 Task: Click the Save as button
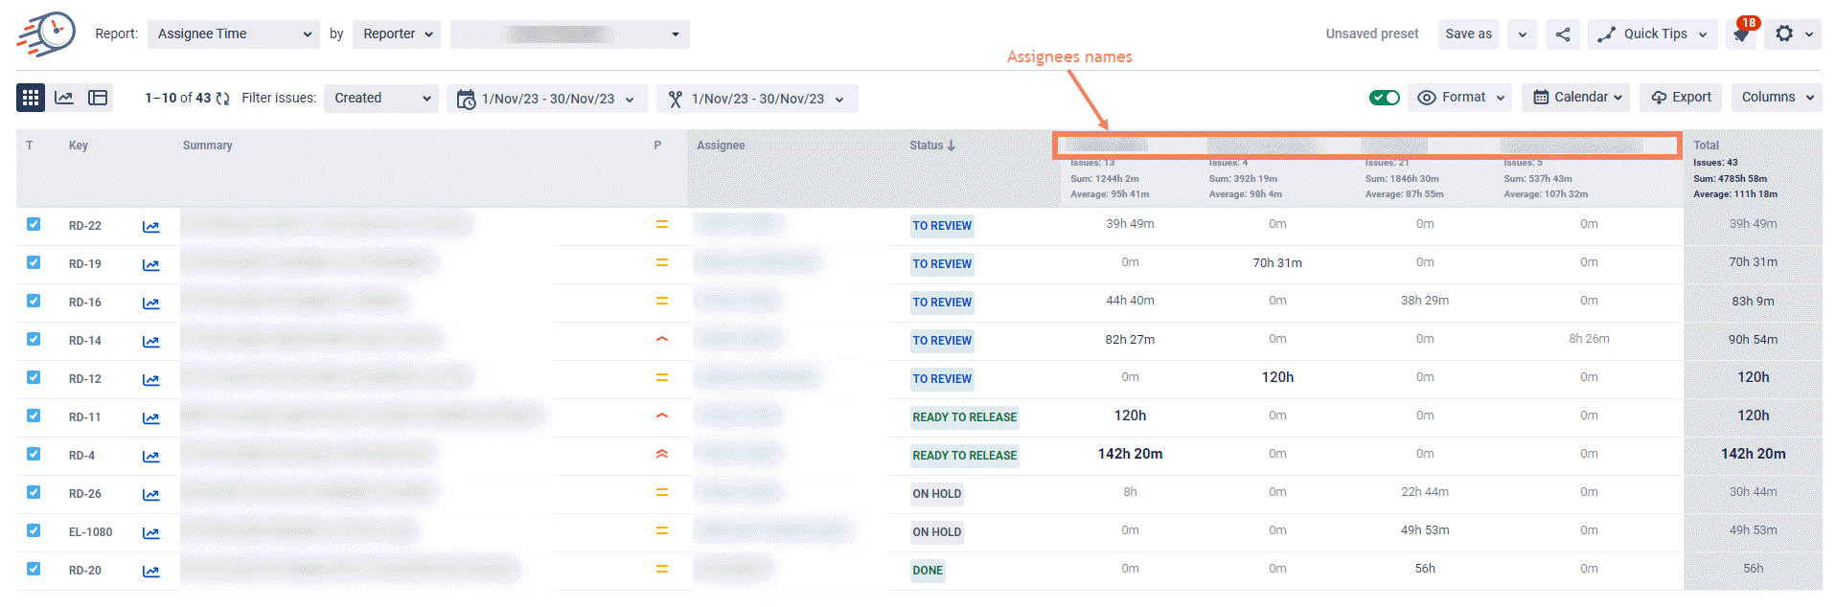(x=1468, y=34)
